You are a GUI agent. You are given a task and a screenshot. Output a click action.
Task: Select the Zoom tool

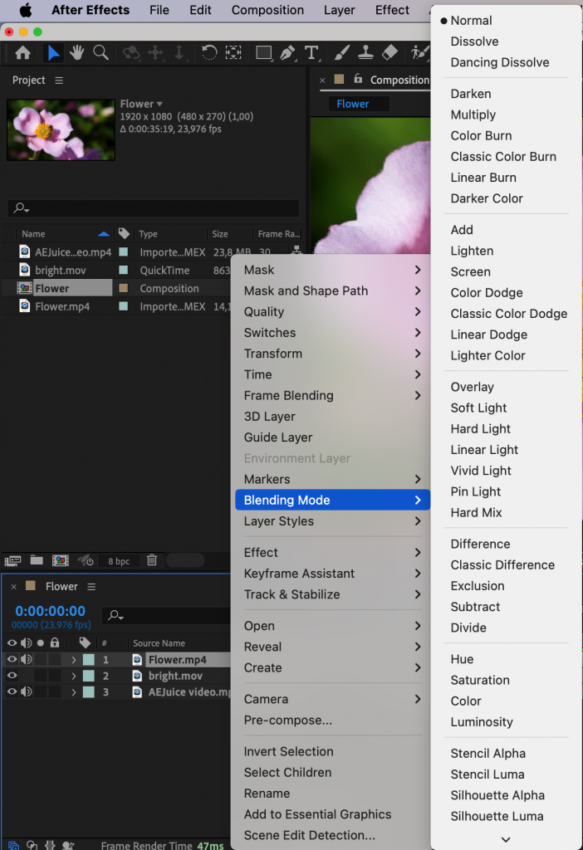click(x=100, y=52)
